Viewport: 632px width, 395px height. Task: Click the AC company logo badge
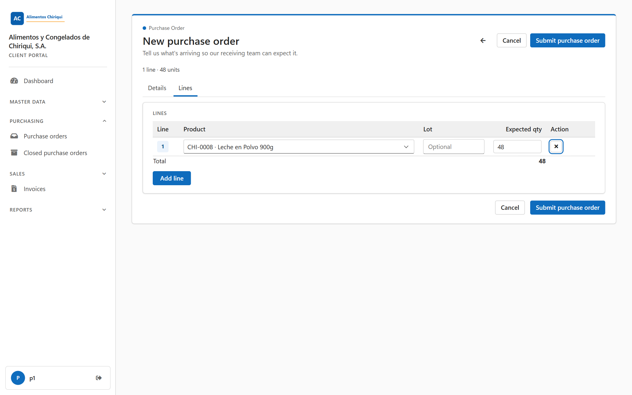point(17,18)
